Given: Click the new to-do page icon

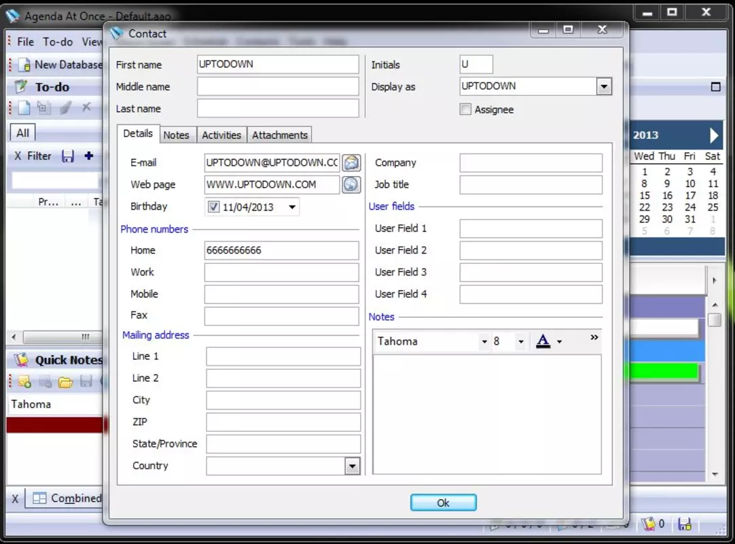Looking at the screenshot, I should (24, 107).
